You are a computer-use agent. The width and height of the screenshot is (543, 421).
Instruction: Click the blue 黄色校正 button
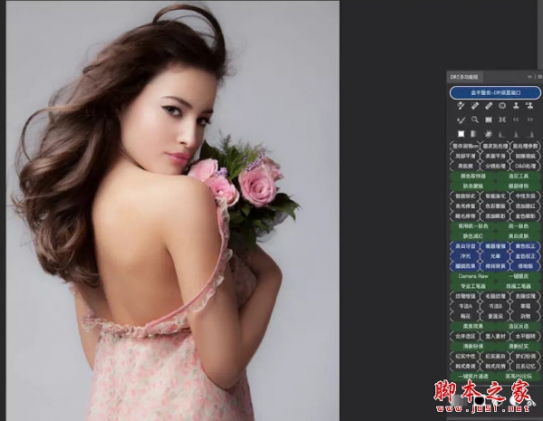point(525,246)
